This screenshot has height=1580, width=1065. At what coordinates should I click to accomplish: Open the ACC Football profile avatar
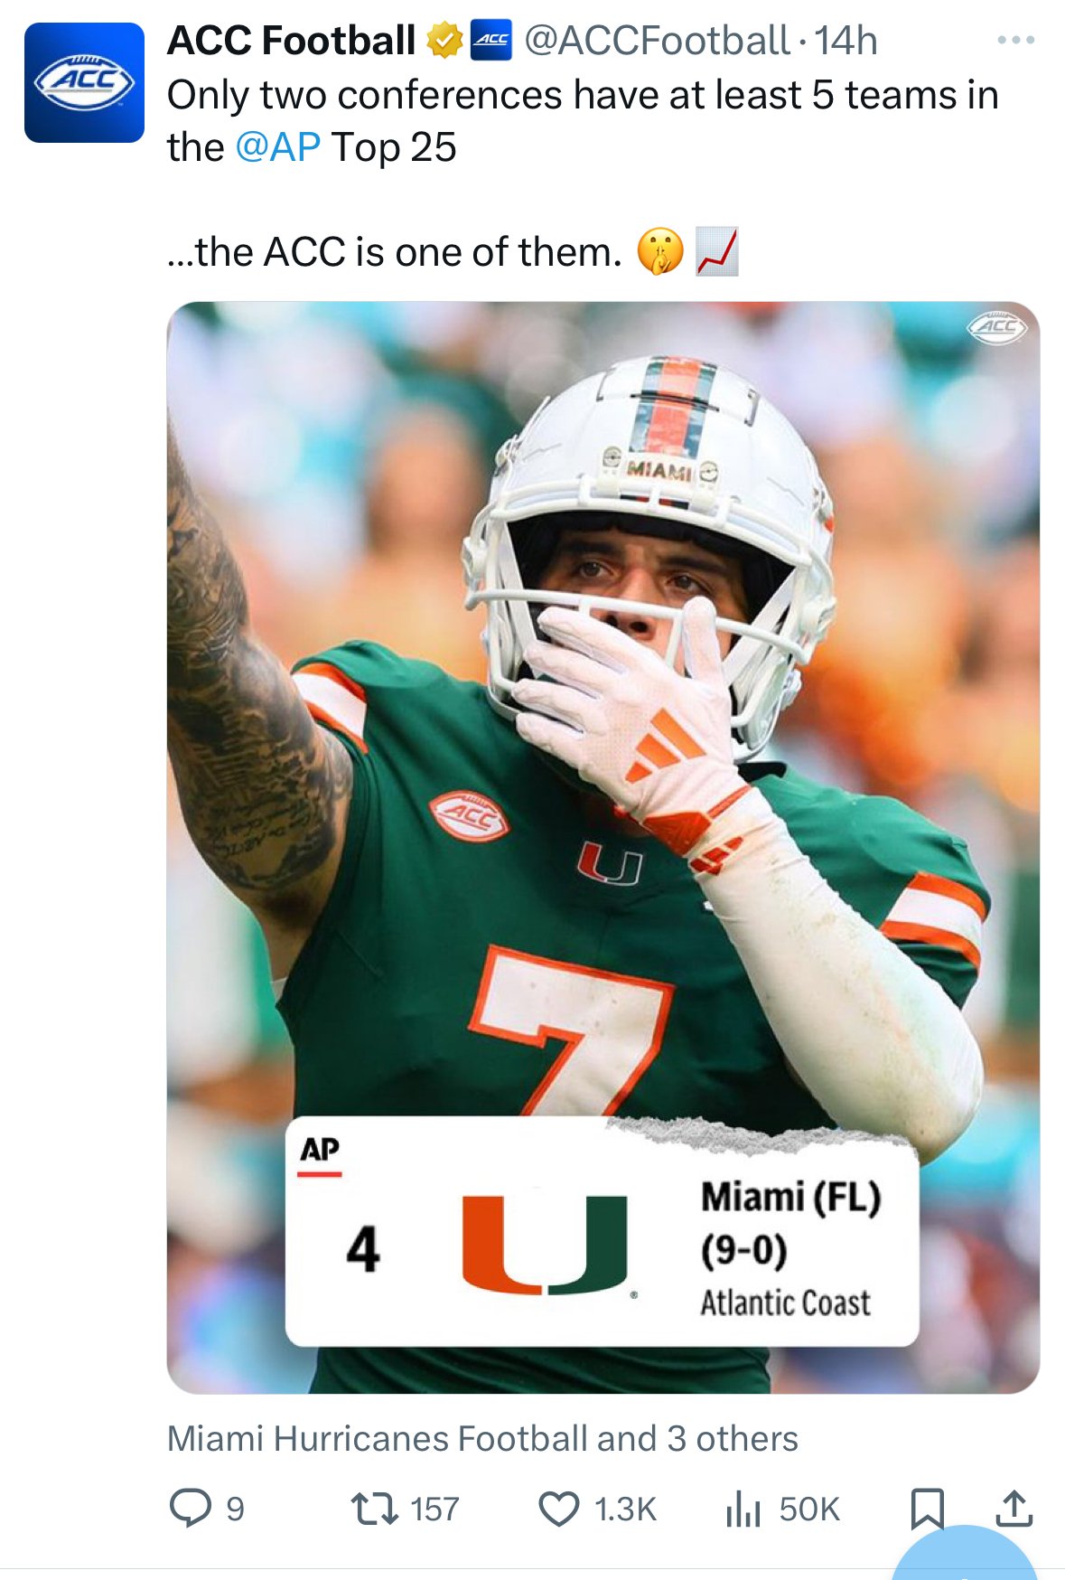pos(84,82)
